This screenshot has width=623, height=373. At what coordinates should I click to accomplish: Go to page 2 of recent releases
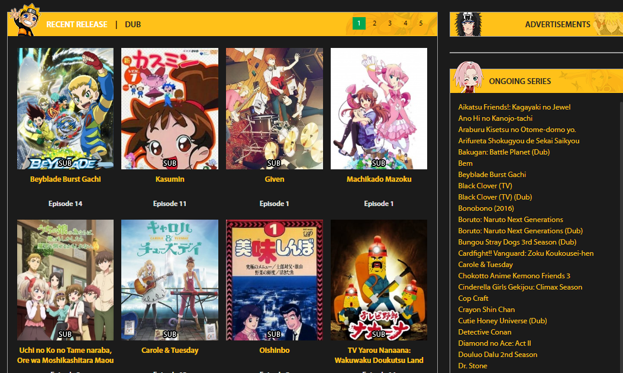click(375, 23)
